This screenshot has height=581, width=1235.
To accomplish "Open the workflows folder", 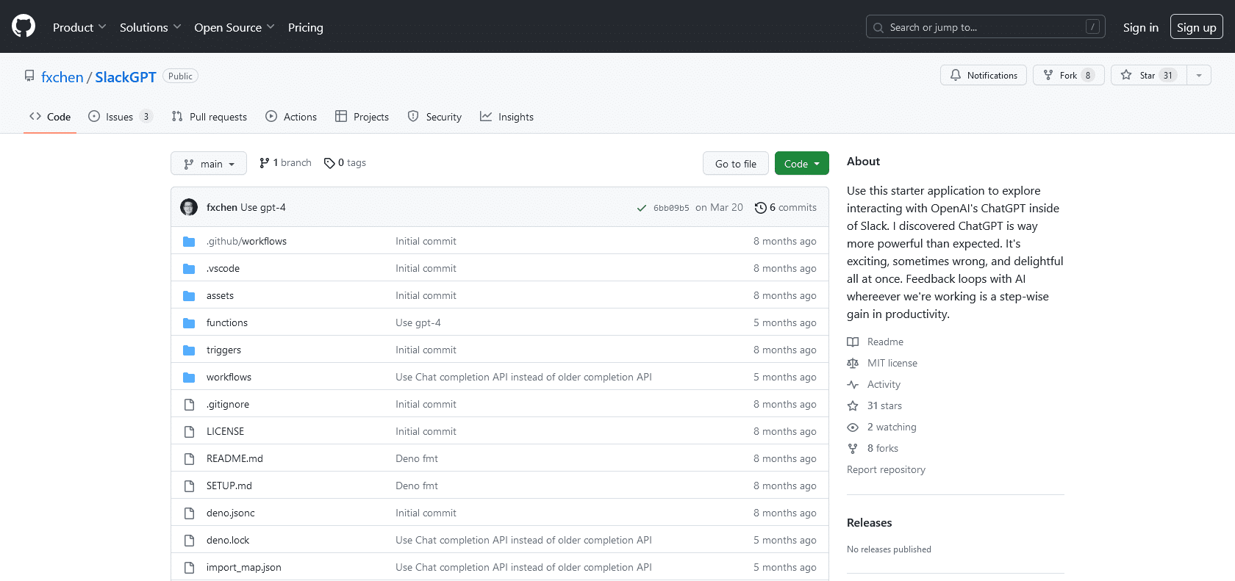I will tap(229, 377).
